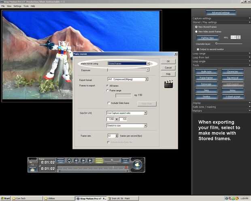This screenshot has height=201, width=251.
Task: Click the red marker on the transport timeline
Action: coord(126,167)
